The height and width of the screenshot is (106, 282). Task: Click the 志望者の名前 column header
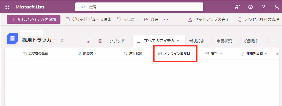click(x=38, y=54)
